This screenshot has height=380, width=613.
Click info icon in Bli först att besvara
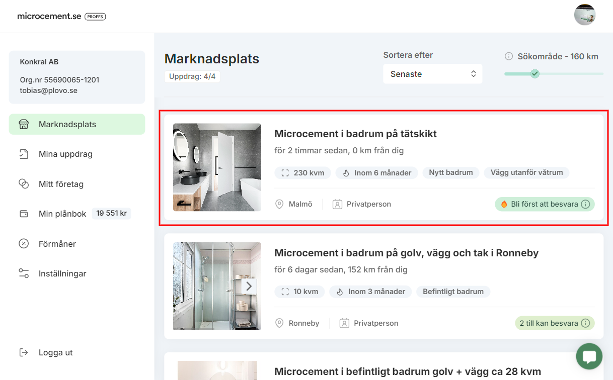click(585, 204)
